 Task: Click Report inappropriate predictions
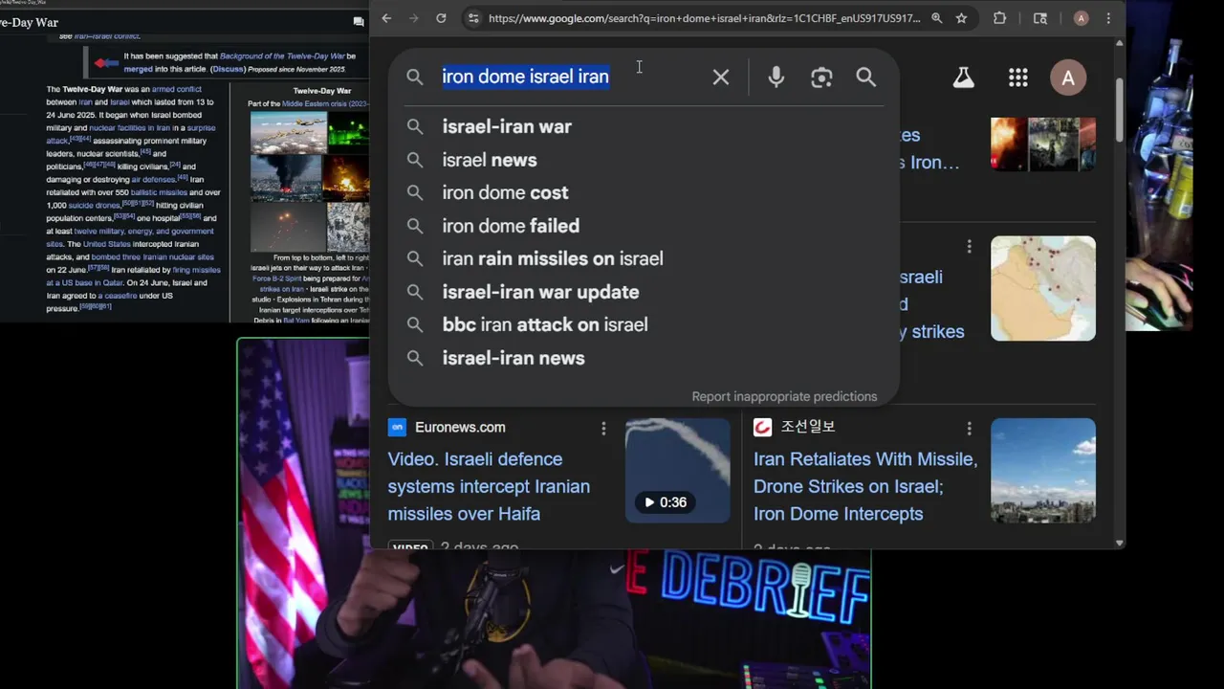pyautogui.click(x=784, y=396)
